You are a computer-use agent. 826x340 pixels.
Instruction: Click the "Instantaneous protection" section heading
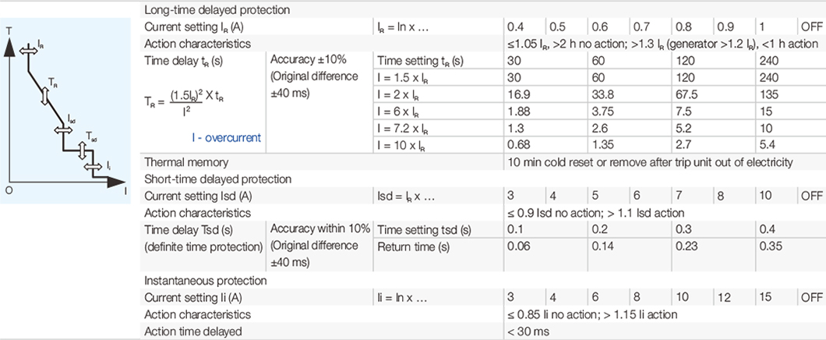[206, 280]
